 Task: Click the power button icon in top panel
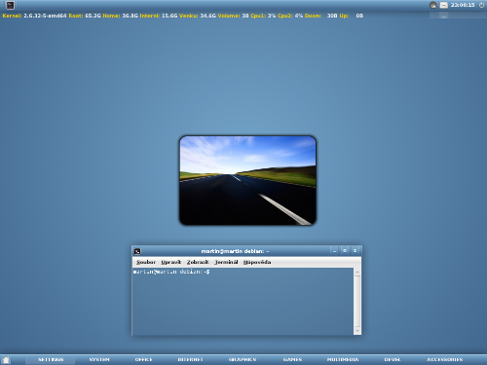click(x=481, y=5)
